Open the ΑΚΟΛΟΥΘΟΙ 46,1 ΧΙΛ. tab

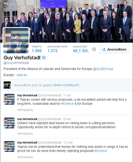click(x=81, y=49)
